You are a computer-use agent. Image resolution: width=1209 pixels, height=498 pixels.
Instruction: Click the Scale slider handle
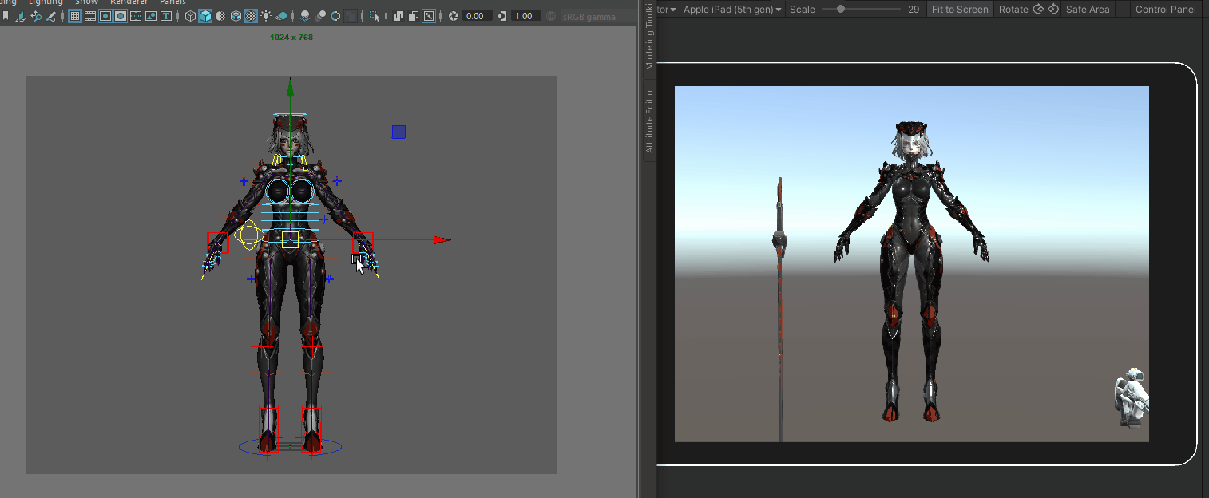(x=841, y=10)
